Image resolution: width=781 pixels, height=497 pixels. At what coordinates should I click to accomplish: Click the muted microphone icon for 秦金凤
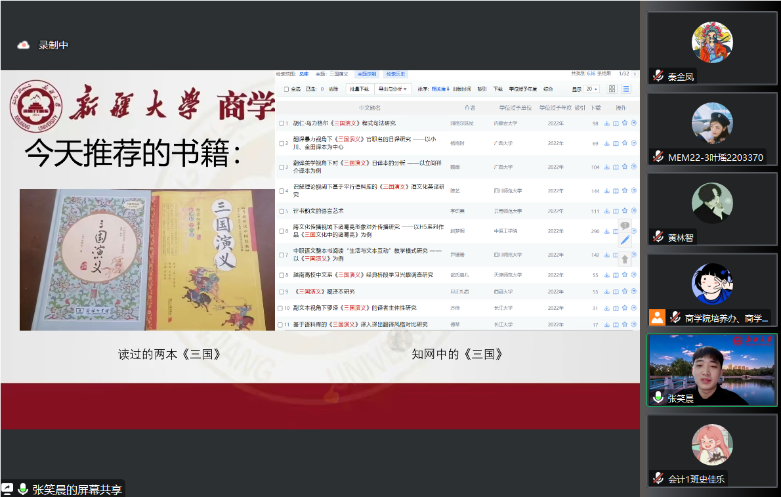658,76
